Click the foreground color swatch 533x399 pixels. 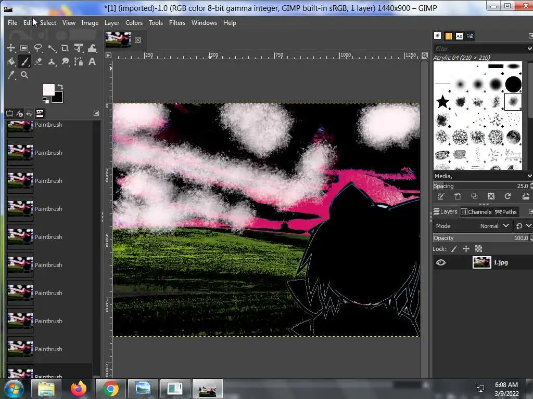(48, 89)
